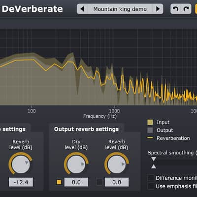This screenshot has height=197, width=197.
Task: Click the Frequency (Hz) axis title
Action: (100, 116)
